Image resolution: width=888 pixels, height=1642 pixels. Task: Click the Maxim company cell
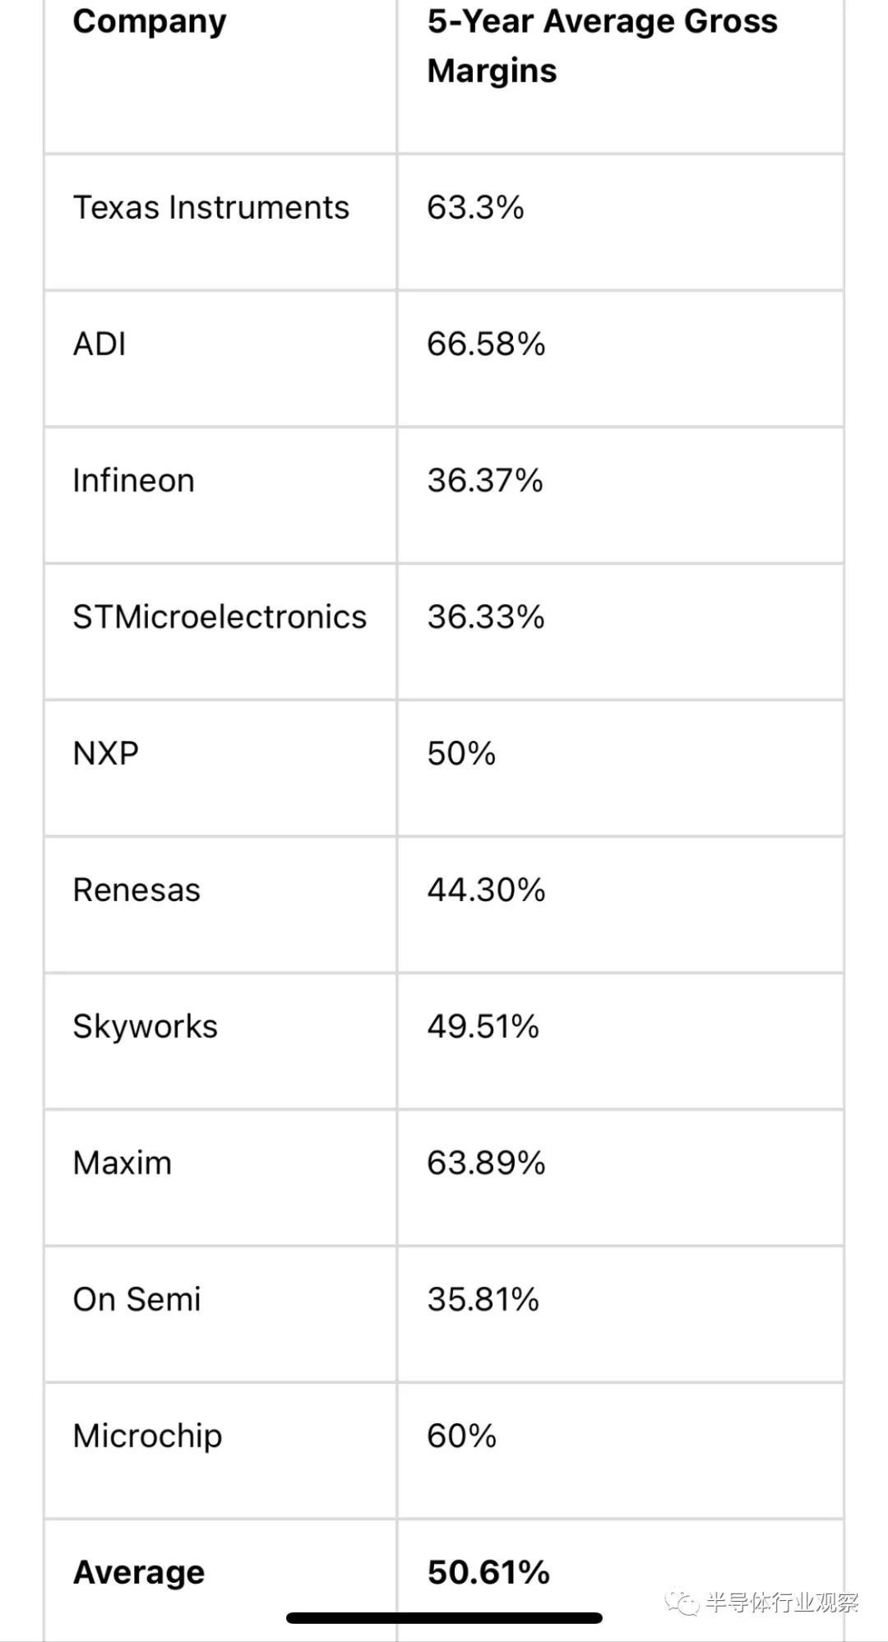point(123,1163)
